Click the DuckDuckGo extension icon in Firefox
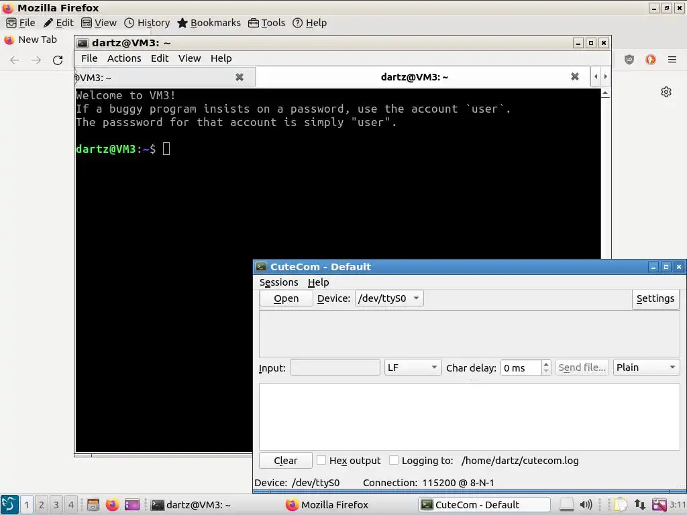 651,60
